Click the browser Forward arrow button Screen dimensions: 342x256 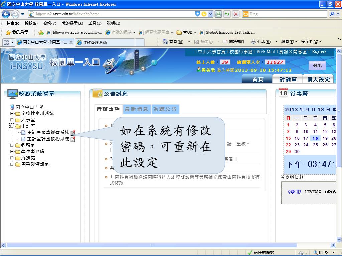15,14
